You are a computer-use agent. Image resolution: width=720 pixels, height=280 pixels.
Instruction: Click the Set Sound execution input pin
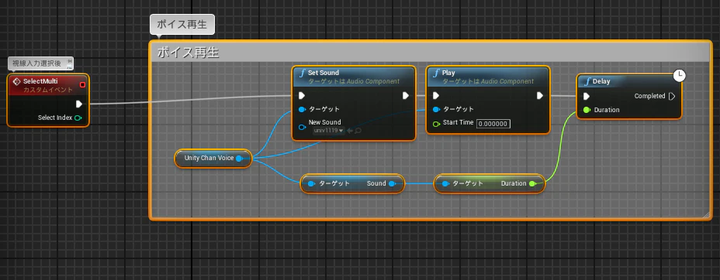(302, 96)
